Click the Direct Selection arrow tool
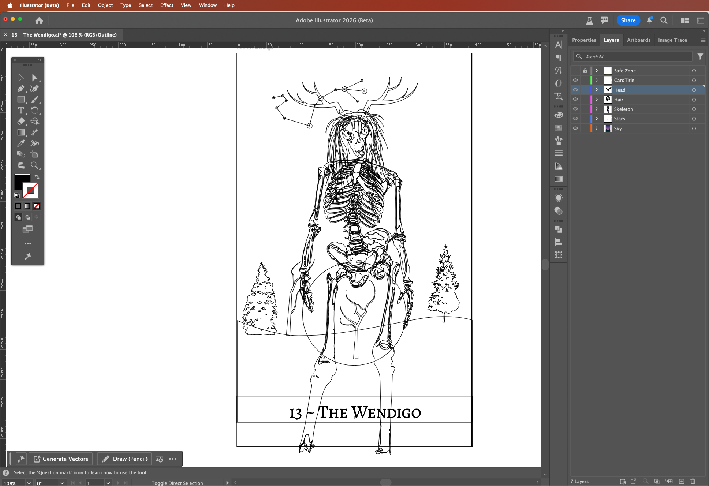 point(34,78)
